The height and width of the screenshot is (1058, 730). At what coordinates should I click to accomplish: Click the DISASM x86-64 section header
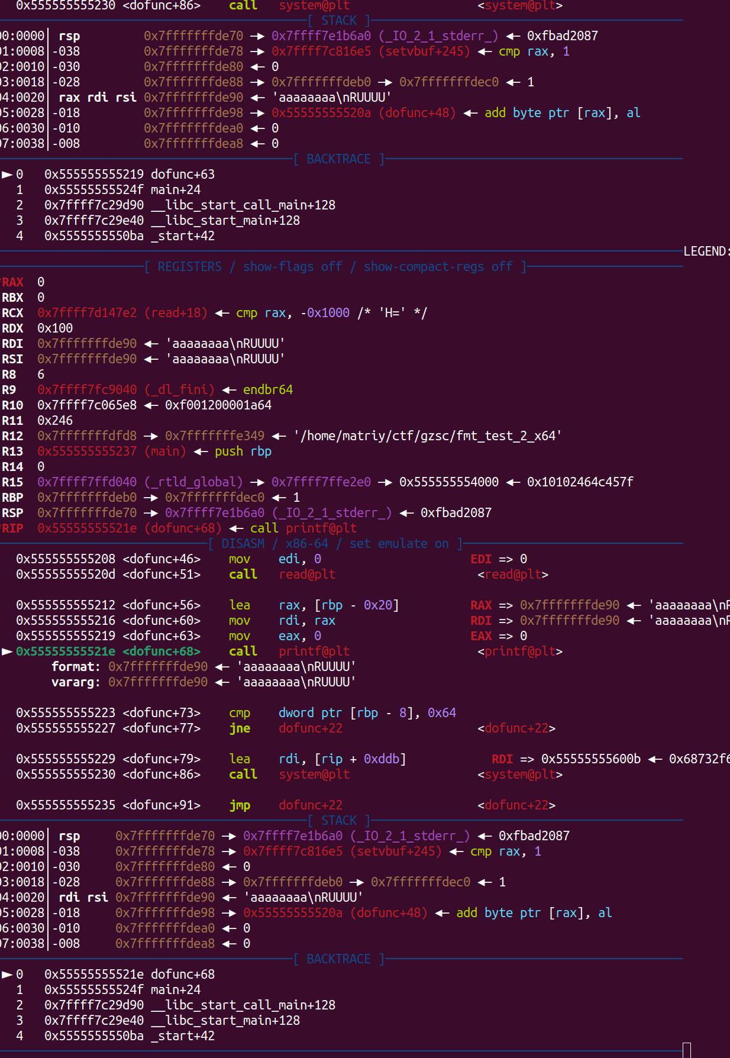coord(335,544)
